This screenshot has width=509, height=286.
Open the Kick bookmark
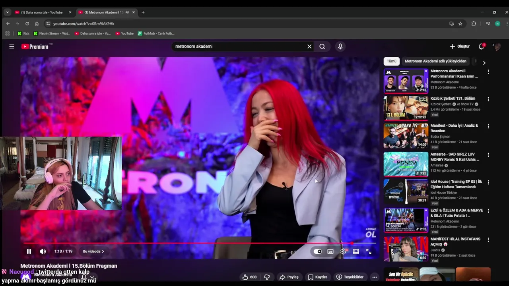[x=23, y=33]
